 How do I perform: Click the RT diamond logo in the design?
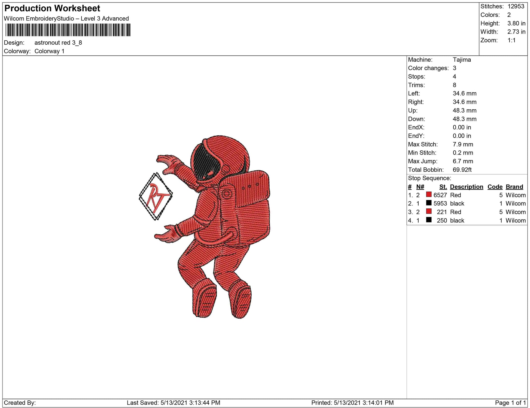(x=156, y=197)
